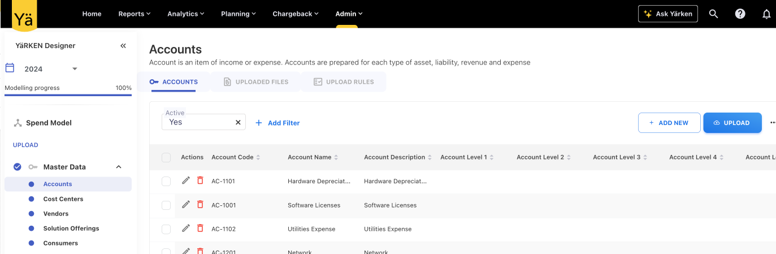Clear the Active filter with X icon

coord(238,122)
